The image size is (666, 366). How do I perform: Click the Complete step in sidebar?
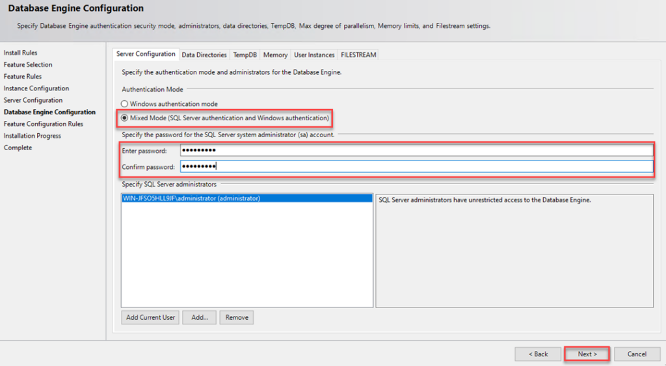(x=18, y=148)
